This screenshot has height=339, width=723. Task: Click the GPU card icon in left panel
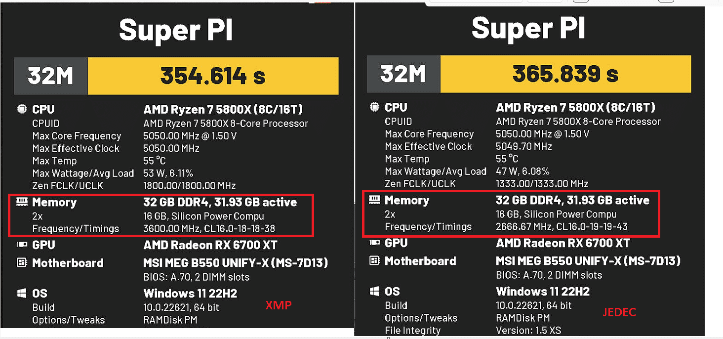[22, 245]
